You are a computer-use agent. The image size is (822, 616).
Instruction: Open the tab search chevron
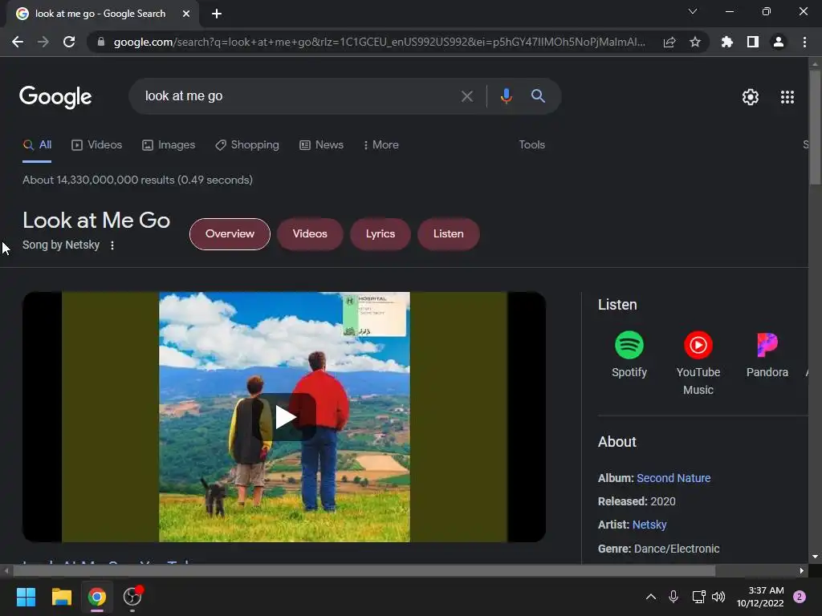693,11
